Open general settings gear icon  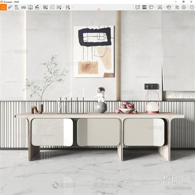point(184,7)
